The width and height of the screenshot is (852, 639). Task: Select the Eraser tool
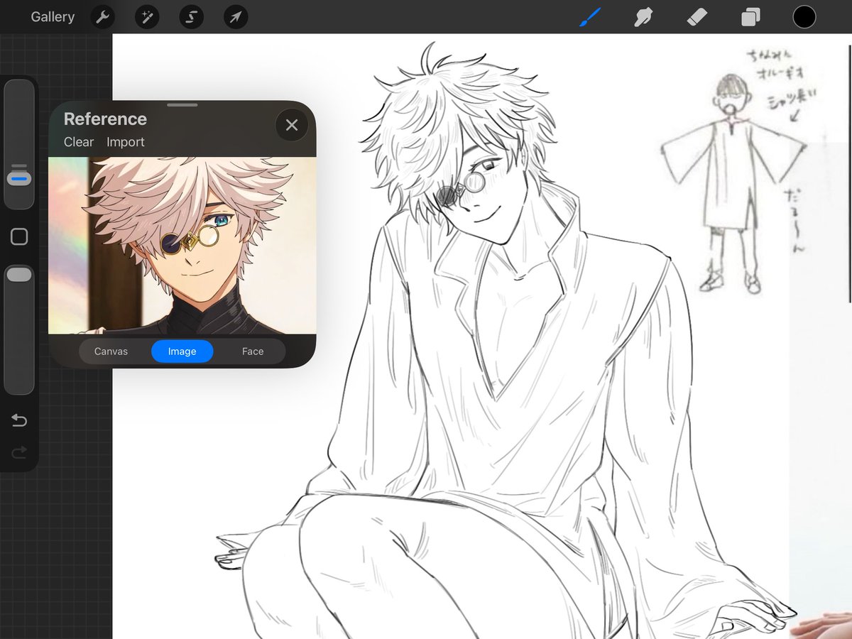click(697, 17)
